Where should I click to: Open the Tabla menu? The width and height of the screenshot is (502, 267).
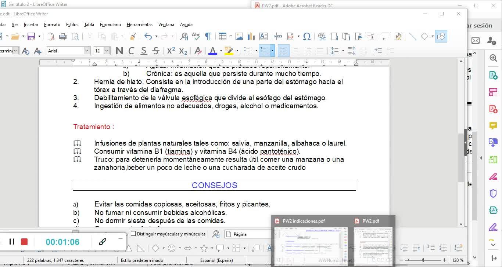tap(89, 25)
